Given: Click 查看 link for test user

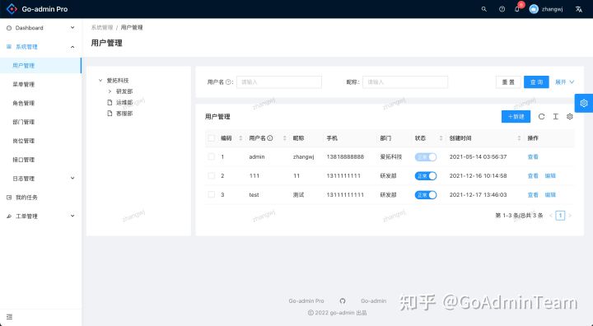Looking at the screenshot, I should [x=533, y=195].
